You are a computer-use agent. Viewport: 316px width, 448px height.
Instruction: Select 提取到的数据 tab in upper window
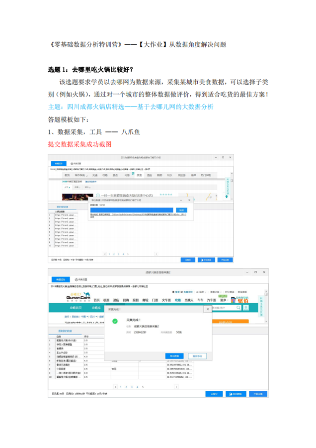pos(62,207)
